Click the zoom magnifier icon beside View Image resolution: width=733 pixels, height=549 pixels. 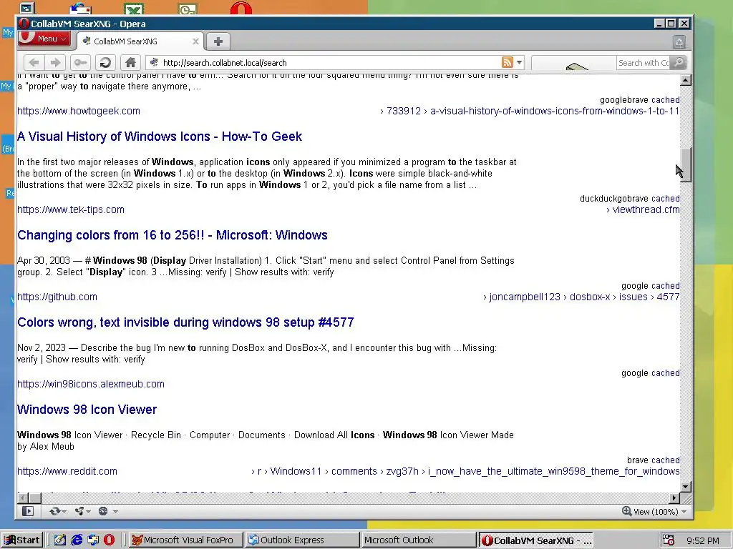pyautogui.click(x=626, y=511)
